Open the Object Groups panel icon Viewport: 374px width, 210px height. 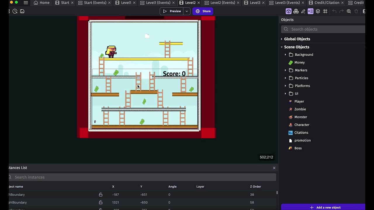(296, 11)
